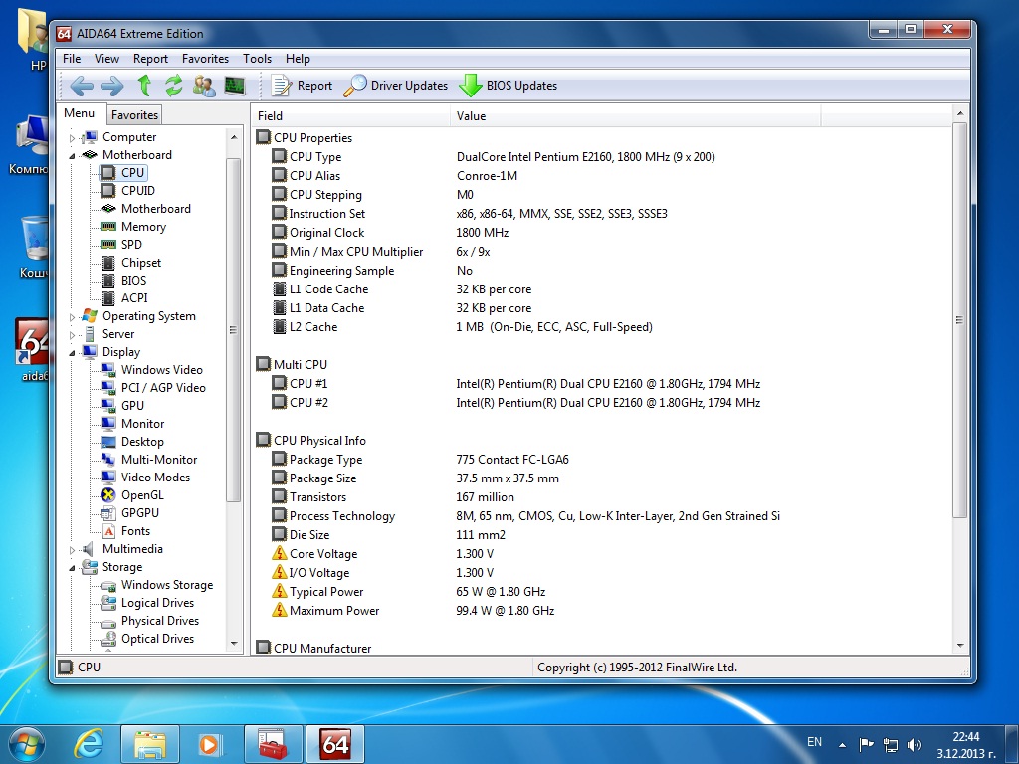The height and width of the screenshot is (764, 1019).
Task: Select the L2 Cache row
Action: pyautogui.click(x=601, y=326)
